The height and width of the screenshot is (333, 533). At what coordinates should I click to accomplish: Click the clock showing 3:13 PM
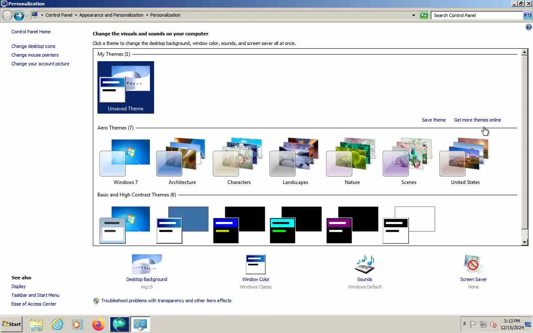511,324
